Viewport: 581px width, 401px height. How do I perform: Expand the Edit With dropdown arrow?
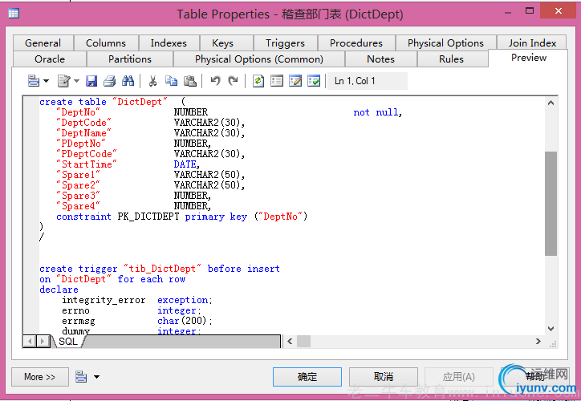click(77, 81)
